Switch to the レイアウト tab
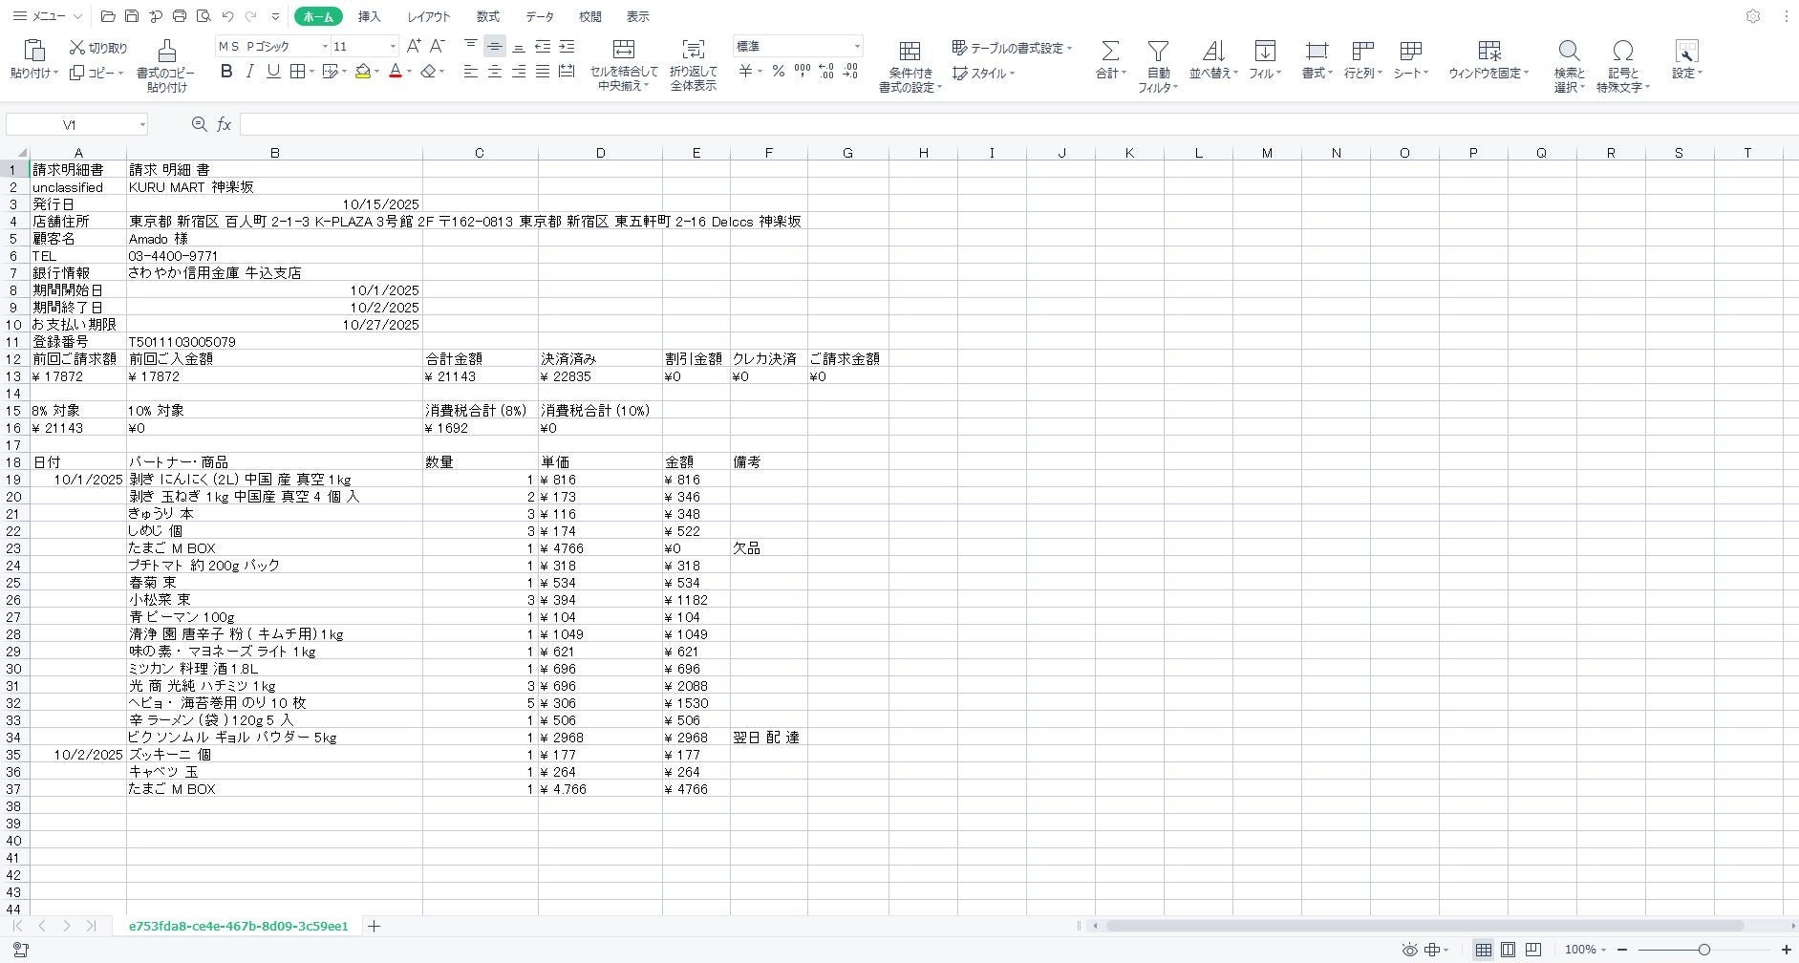This screenshot has height=963, width=1799. tap(428, 16)
